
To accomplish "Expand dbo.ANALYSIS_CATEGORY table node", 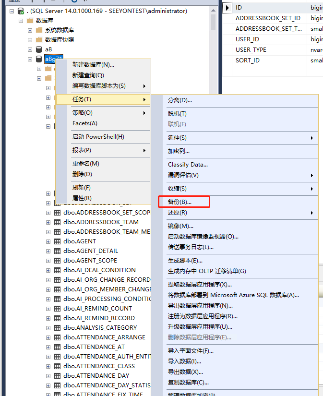I will (x=48, y=328).
